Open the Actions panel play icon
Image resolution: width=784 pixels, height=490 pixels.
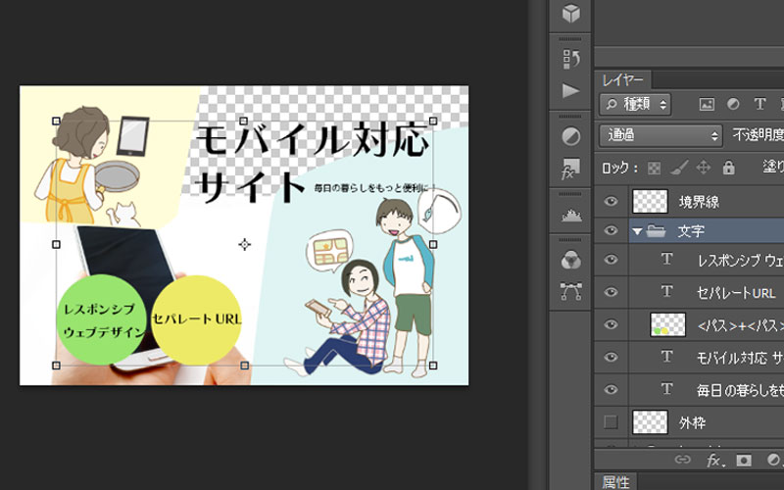tap(570, 91)
